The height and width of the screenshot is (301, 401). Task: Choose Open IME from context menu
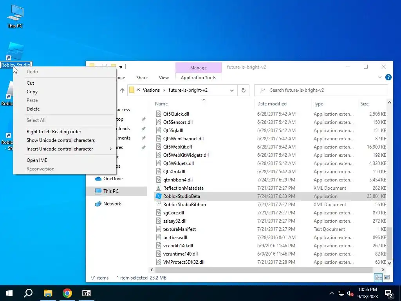[x=65, y=160]
